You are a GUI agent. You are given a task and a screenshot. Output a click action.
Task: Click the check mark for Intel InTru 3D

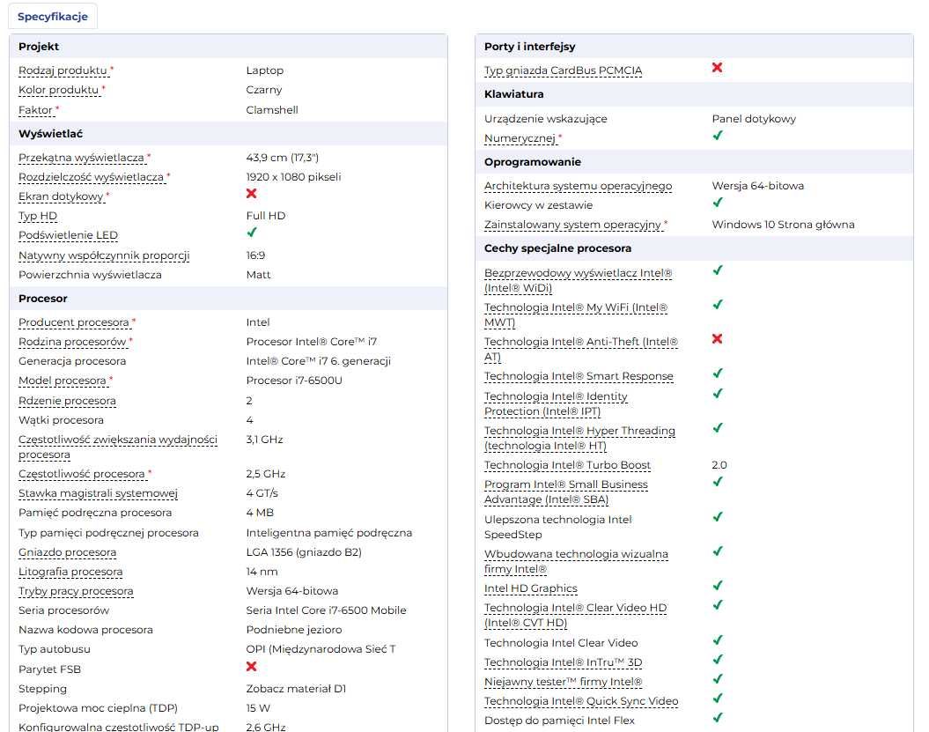point(718,660)
